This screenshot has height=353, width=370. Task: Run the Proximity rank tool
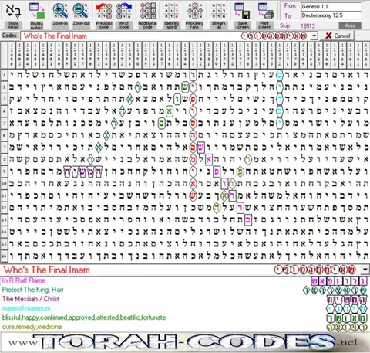194,15
